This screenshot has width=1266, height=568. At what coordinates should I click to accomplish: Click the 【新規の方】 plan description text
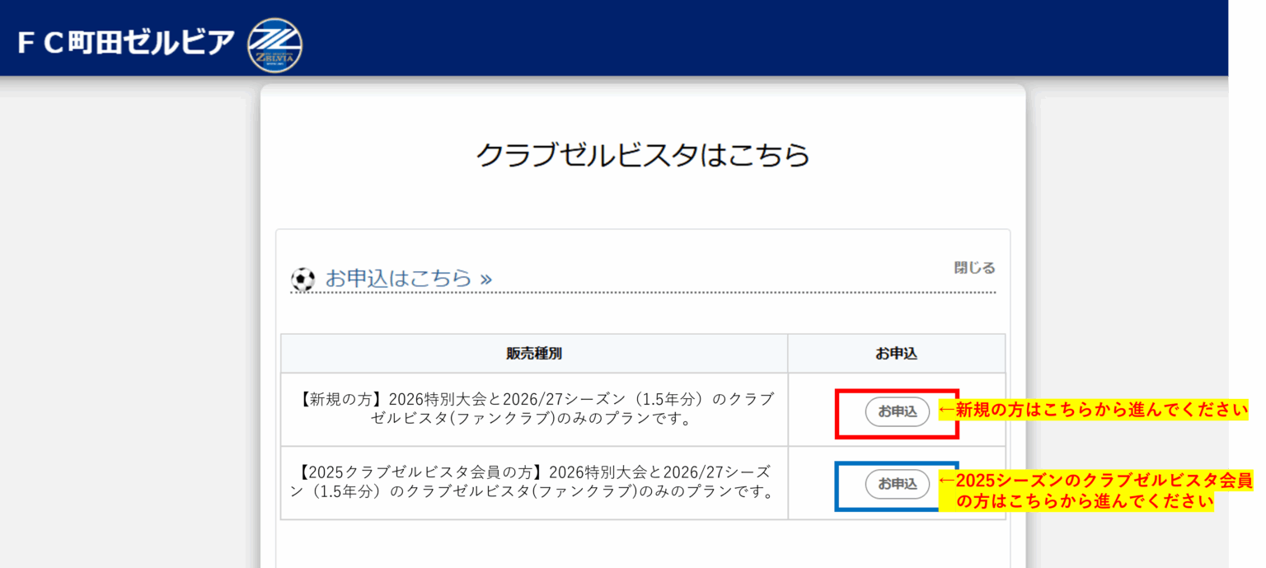click(534, 409)
